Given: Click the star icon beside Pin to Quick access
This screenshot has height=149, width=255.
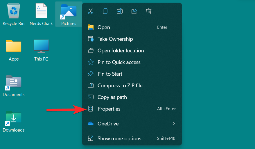Looking at the screenshot, I should click(91, 62).
